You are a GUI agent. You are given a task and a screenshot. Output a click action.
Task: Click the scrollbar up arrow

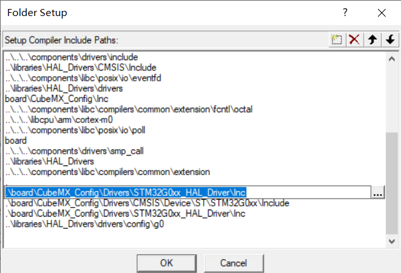(x=392, y=58)
